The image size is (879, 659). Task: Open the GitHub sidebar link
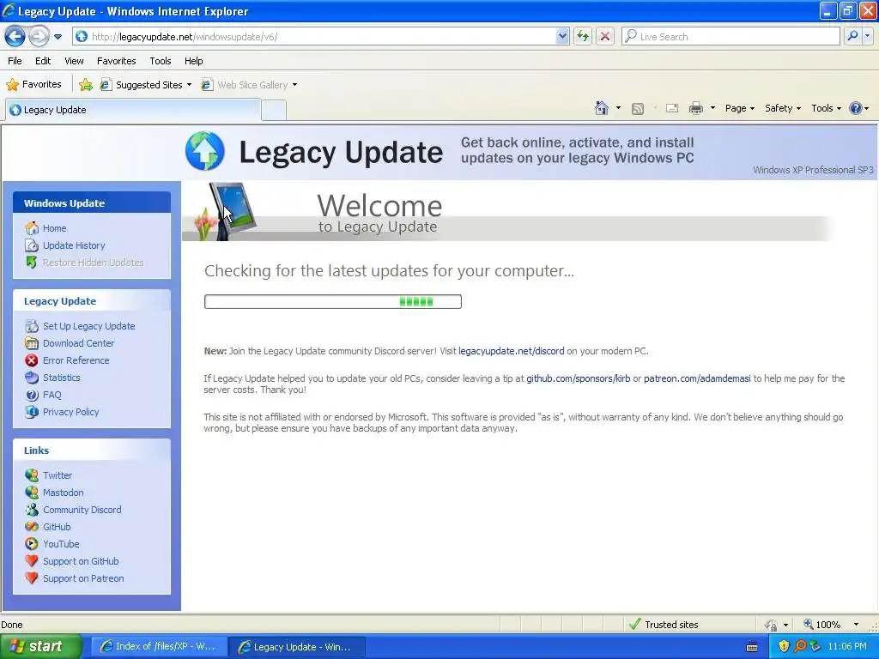(x=57, y=527)
